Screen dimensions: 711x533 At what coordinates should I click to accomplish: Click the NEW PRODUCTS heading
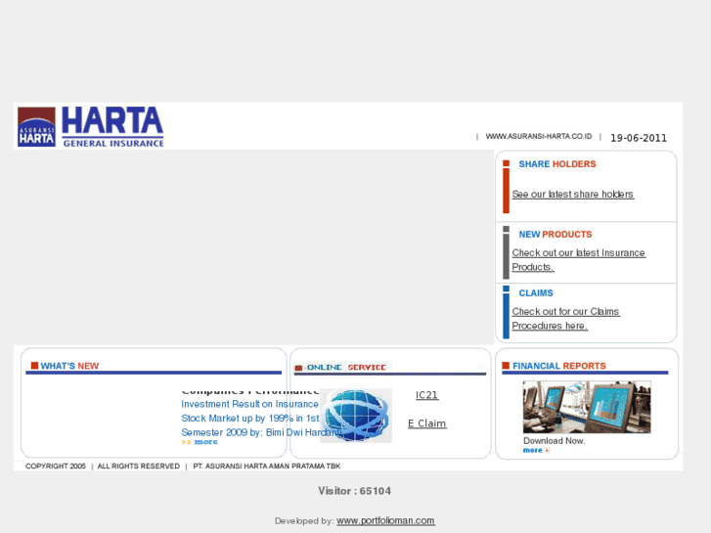point(555,235)
